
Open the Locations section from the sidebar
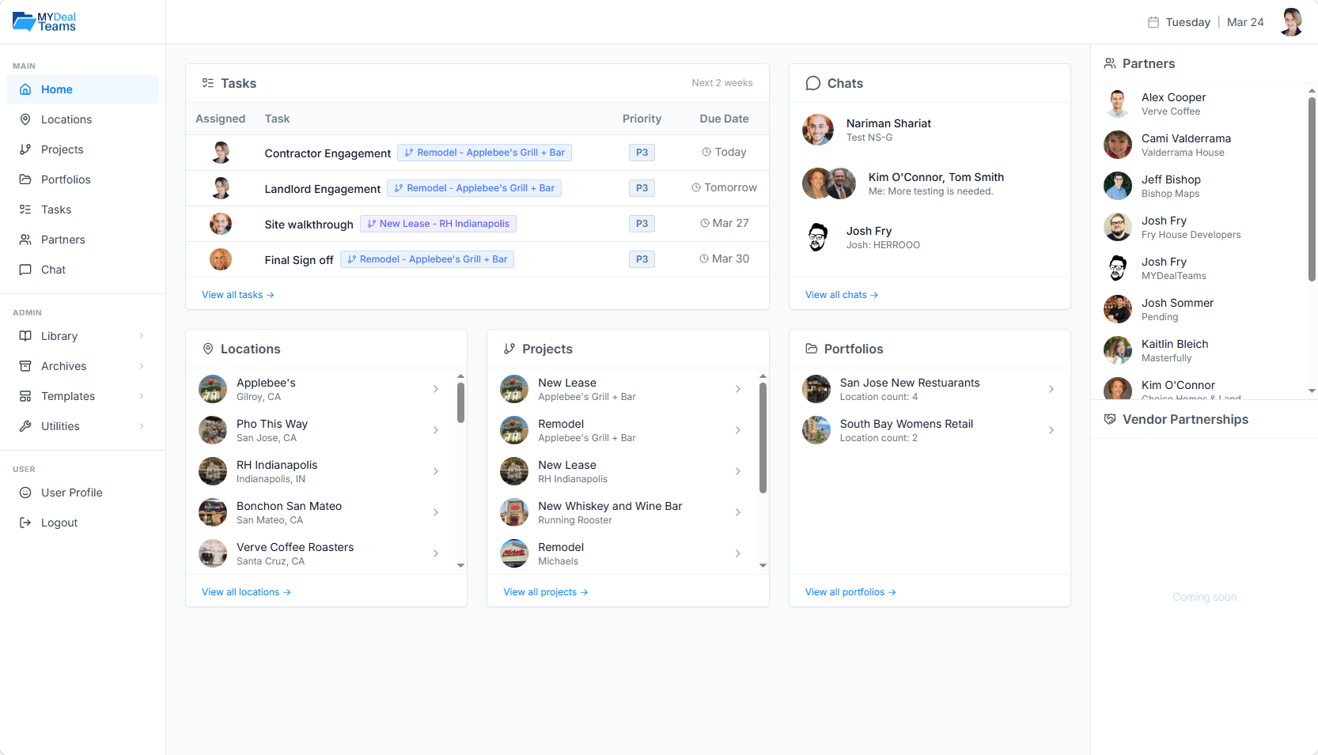click(26, 119)
